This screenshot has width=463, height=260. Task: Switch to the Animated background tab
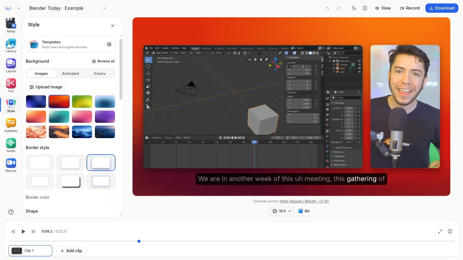click(x=70, y=73)
